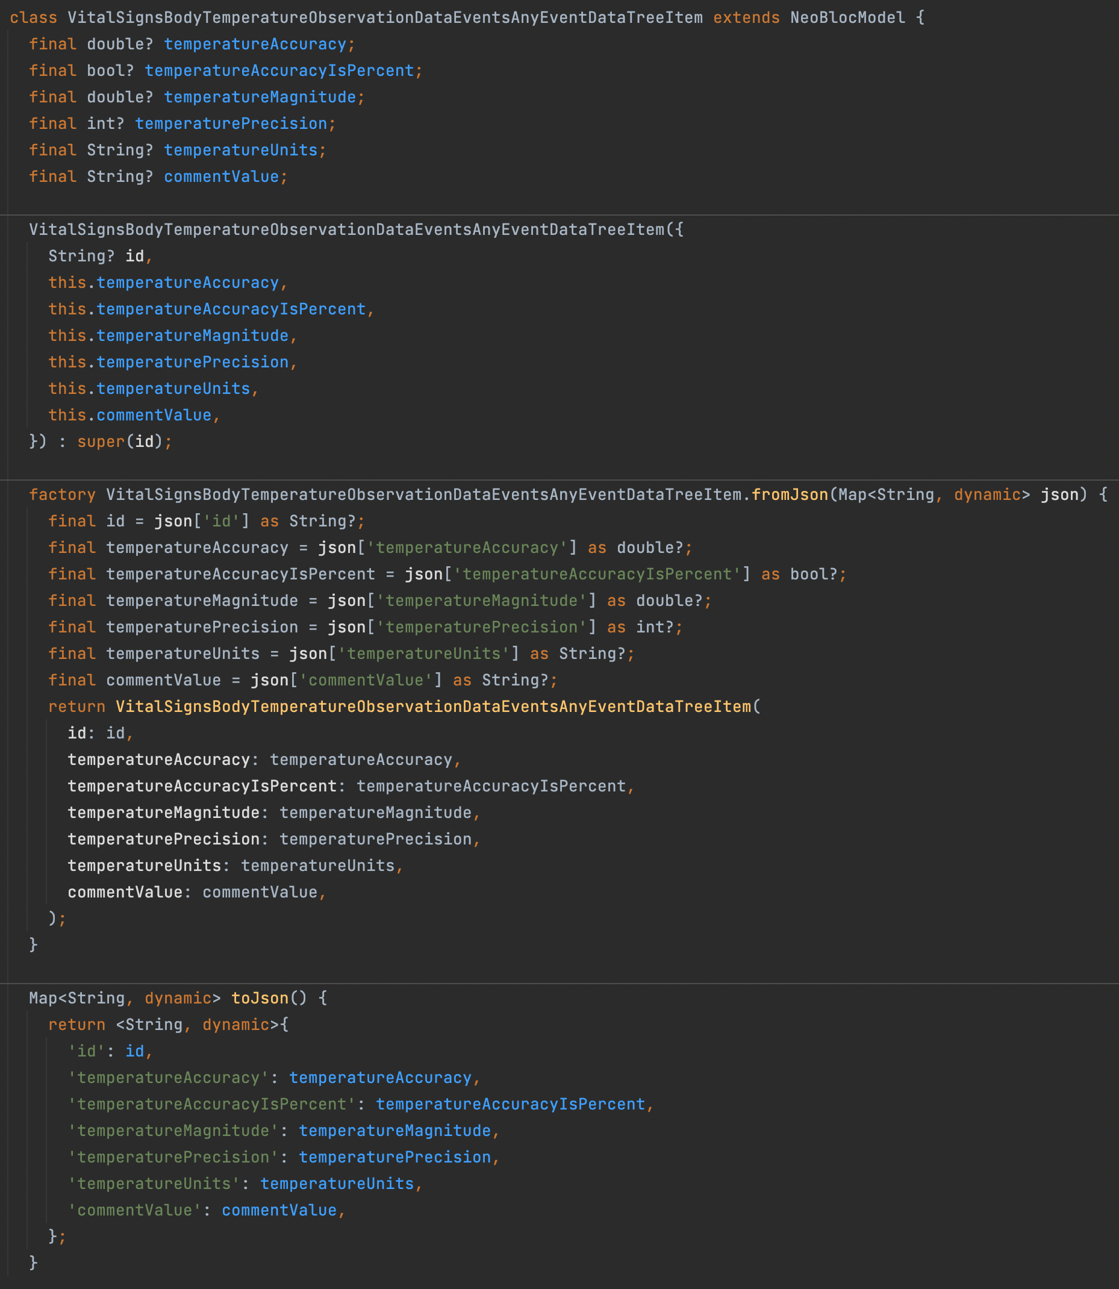The height and width of the screenshot is (1289, 1119).
Task: Click the constructor name before the opening '({'
Action: 346,230
